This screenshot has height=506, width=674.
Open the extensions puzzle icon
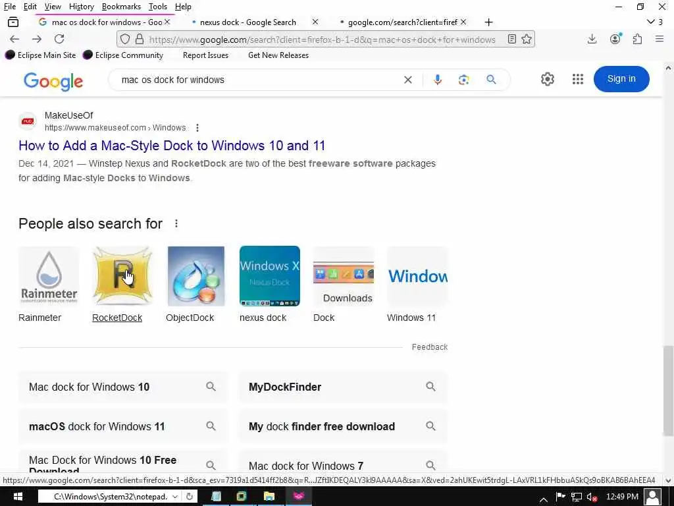[637, 39]
